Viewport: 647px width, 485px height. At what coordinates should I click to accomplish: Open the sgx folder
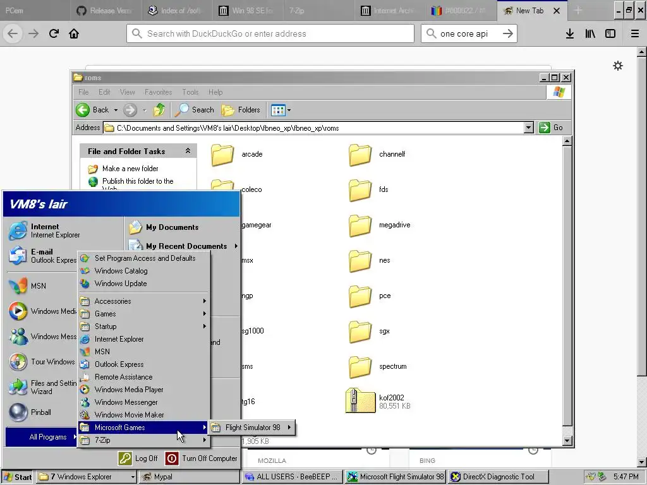point(369,331)
